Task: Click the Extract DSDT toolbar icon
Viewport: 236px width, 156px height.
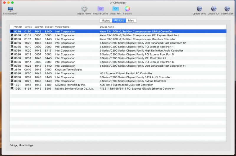Action: coord(10,9)
